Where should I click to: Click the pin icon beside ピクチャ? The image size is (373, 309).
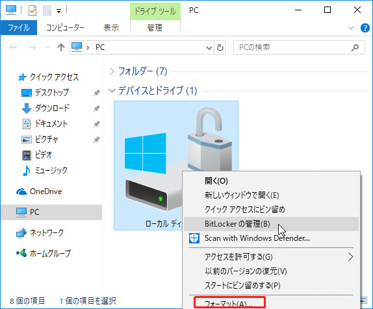pos(96,140)
